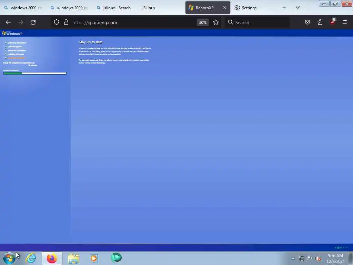Open the Windows Start orb

(9, 258)
